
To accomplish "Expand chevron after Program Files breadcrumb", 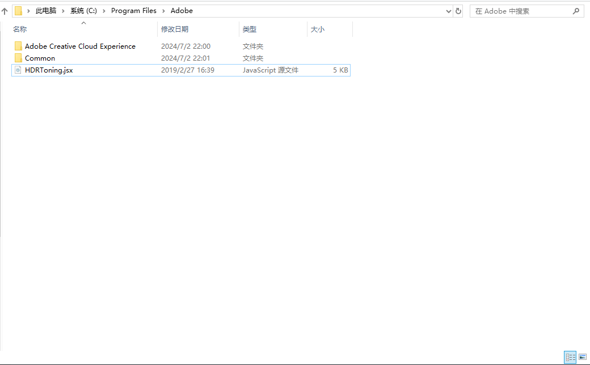I will (163, 11).
